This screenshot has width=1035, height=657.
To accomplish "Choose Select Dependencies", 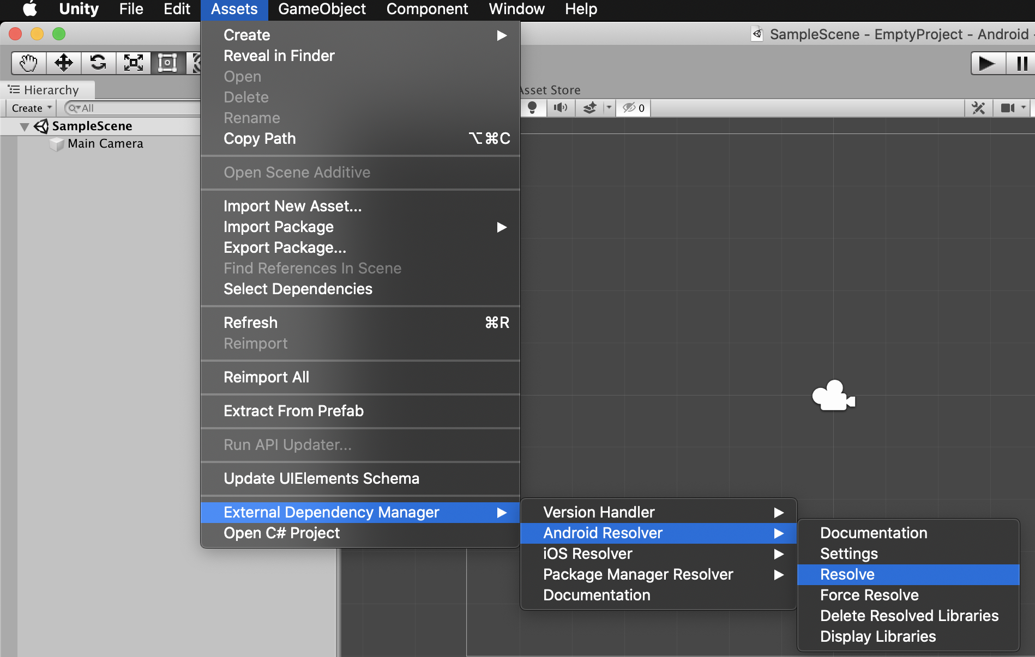I will tap(360, 289).
